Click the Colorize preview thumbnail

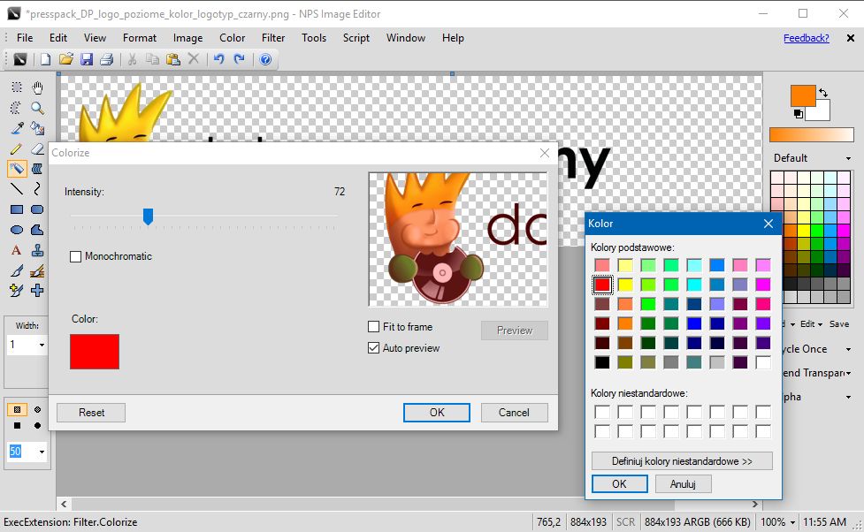(458, 239)
